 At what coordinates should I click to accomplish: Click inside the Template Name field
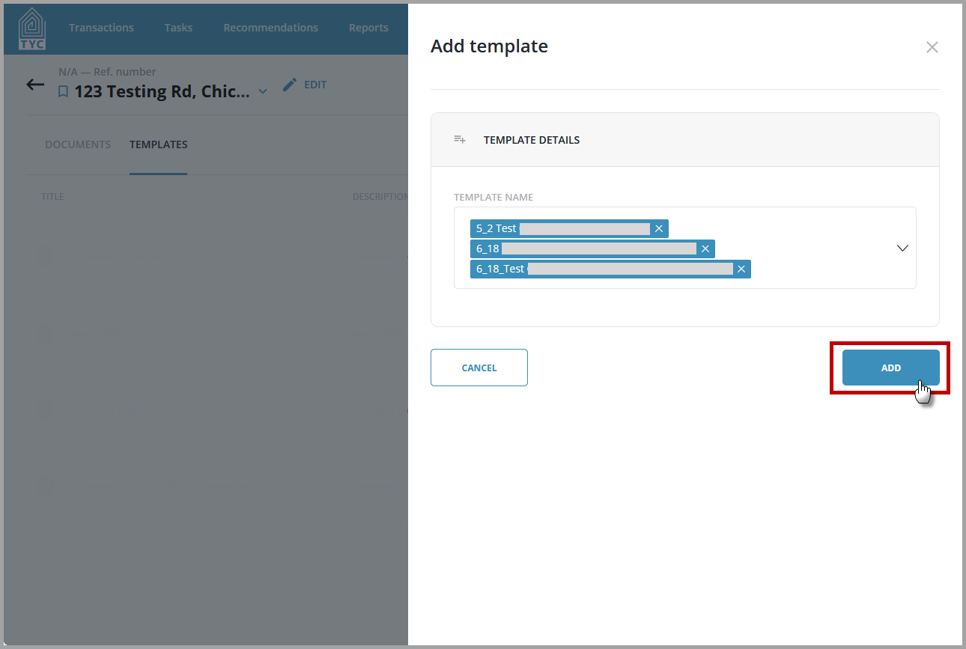684,248
